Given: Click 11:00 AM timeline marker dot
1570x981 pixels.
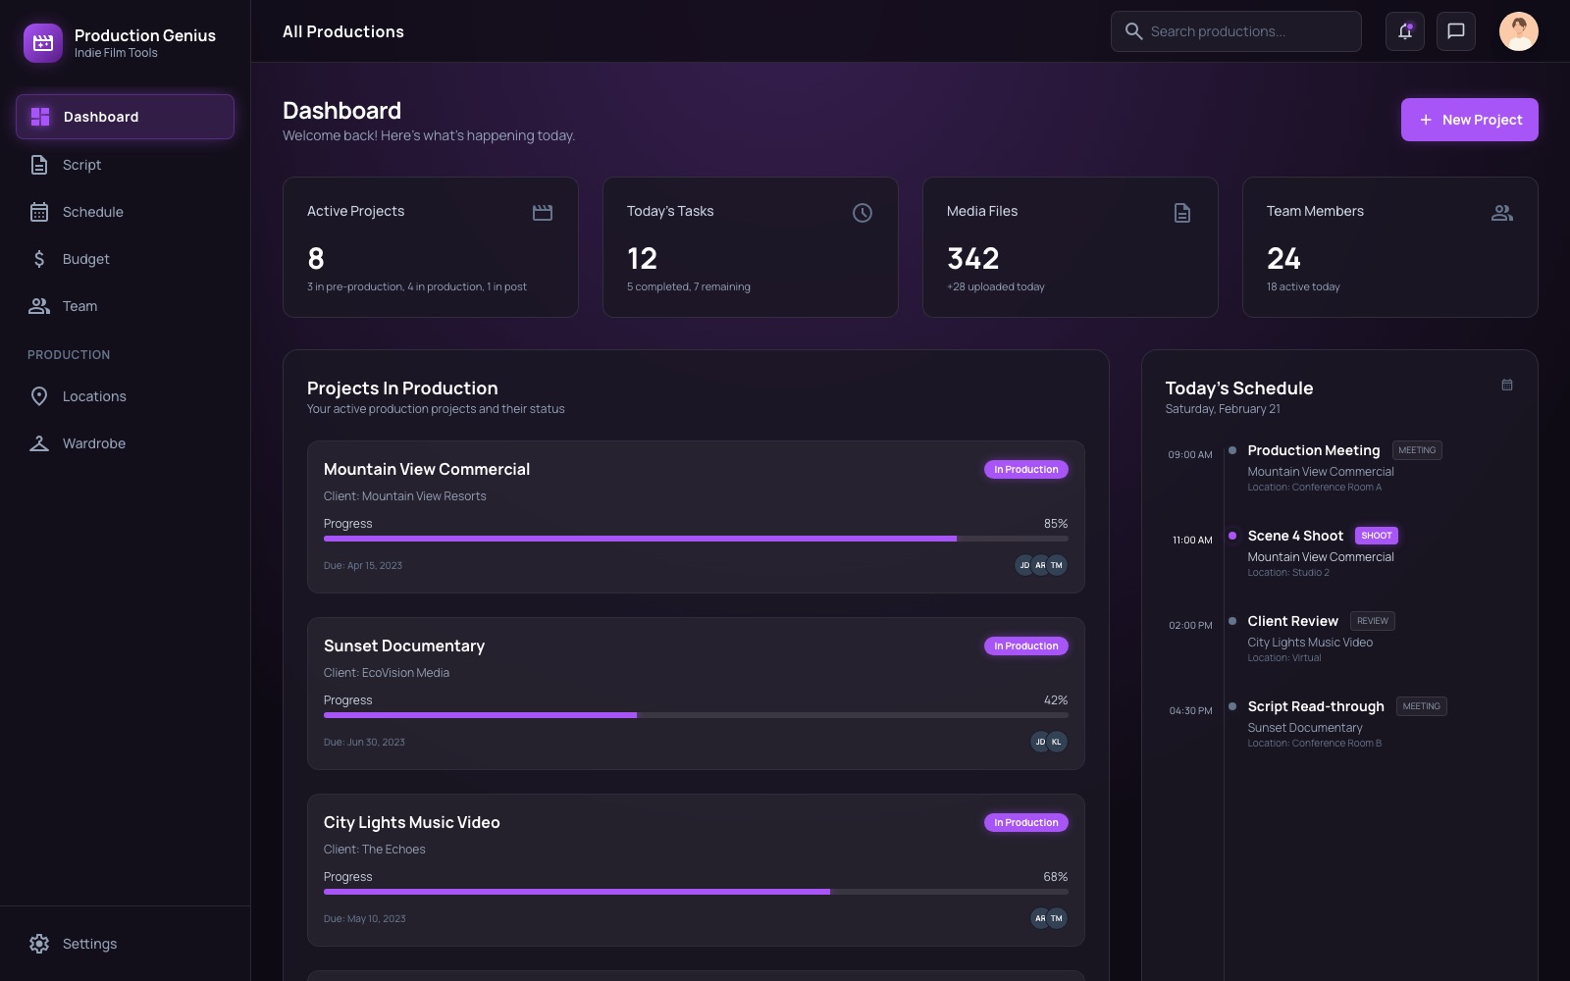Looking at the screenshot, I should [1232, 536].
